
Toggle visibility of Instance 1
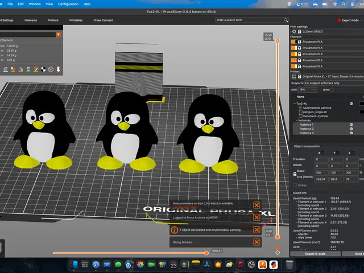click(x=351, y=125)
